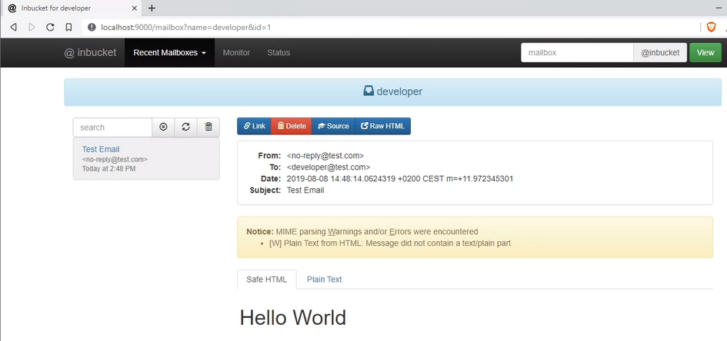Reload the page using browser refresh
727x341 pixels.
[x=50, y=27]
